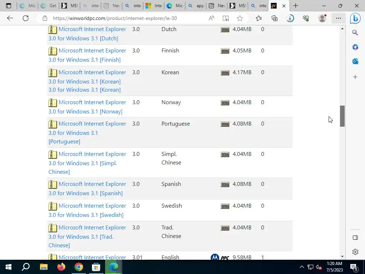Open taskbar Search
Image resolution: width=365 pixels, height=274 pixels.
(26, 267)
